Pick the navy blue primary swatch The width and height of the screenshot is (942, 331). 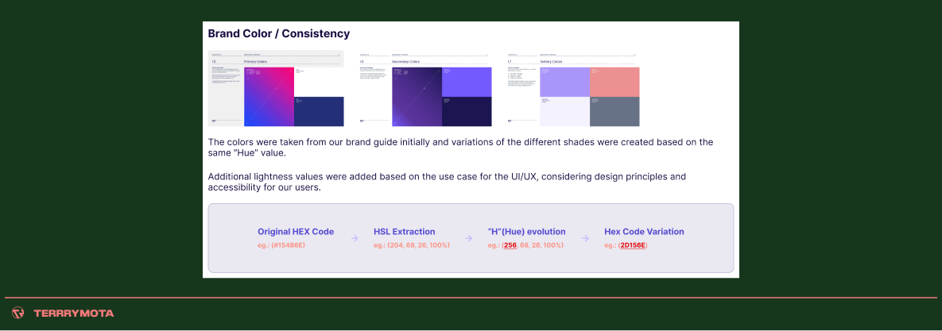click(x=319, y=112)
